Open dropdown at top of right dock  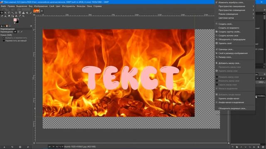pyautogui.click(x=264, y=13)
